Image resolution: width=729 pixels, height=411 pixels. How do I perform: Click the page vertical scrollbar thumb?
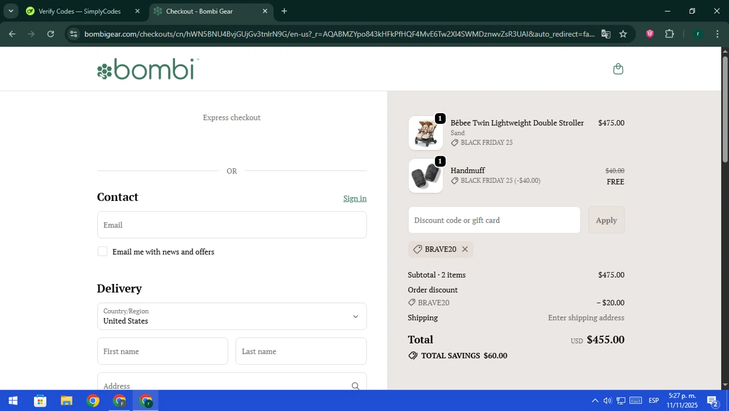725,109
